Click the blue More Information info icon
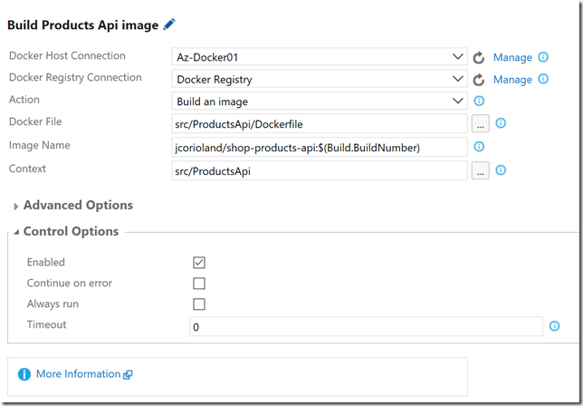Screen dimensions: 583x406 24,374
